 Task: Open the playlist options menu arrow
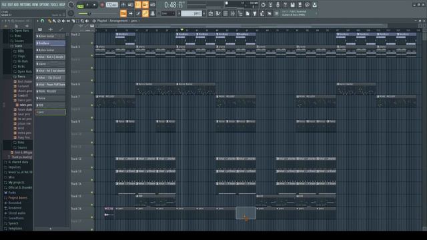pyautogui.click(x=37, y=21)
